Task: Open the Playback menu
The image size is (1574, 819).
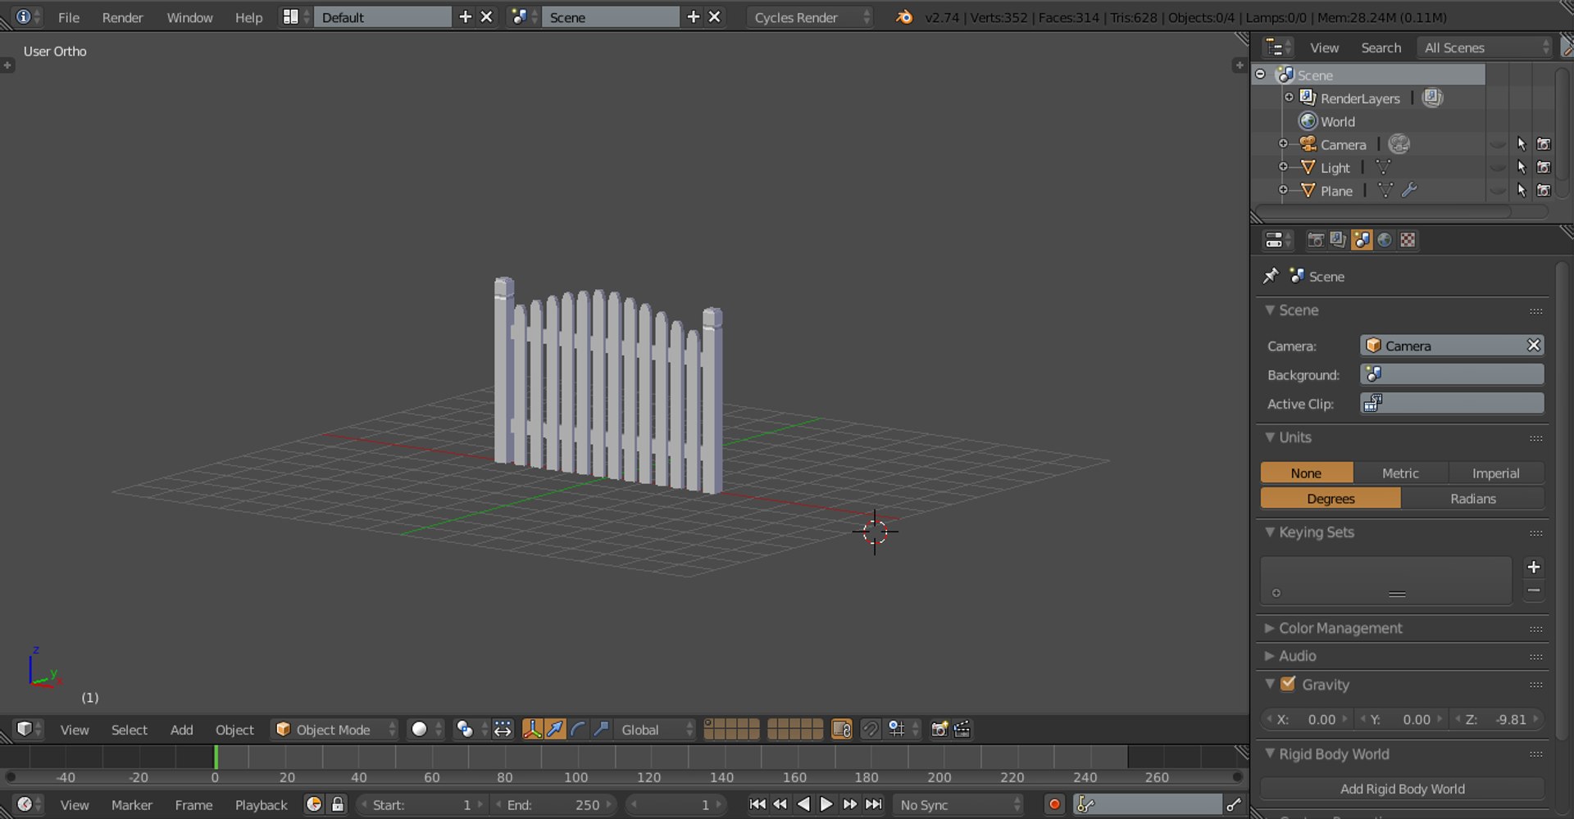Action: tap(261, 805)
